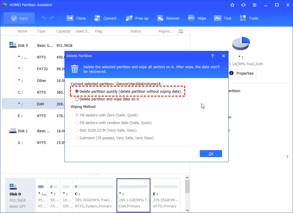
Task: Select Fill sectors with random data method
Action: pyautogui.click(x=113, y=123)
